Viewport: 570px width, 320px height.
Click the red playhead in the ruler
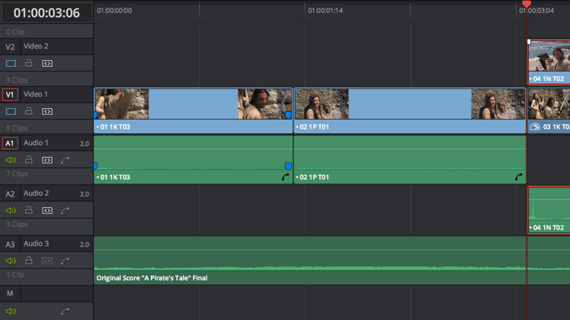click(527, 5)
